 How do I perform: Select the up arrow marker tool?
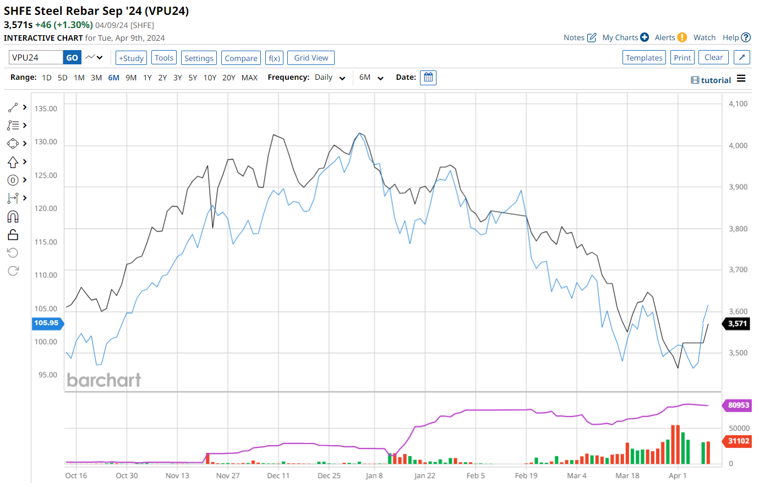(13, 162)
